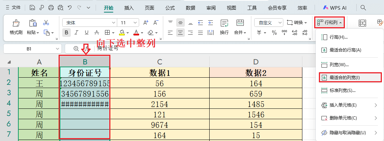Viewport: 384px width, 141px height.
Task: Toggle vertical middle alignment
Action: (x=180, y=23)
